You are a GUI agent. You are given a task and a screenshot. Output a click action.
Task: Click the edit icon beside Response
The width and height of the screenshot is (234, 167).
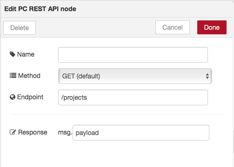point(13,132)
